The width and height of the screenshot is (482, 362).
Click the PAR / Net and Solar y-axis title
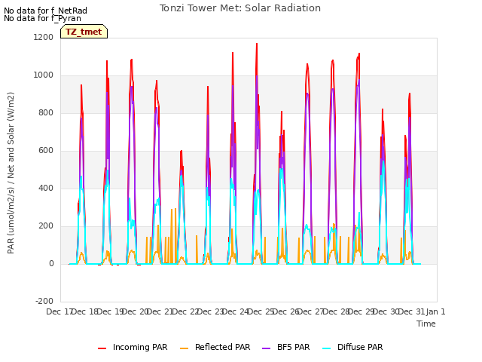coord(11,173)
